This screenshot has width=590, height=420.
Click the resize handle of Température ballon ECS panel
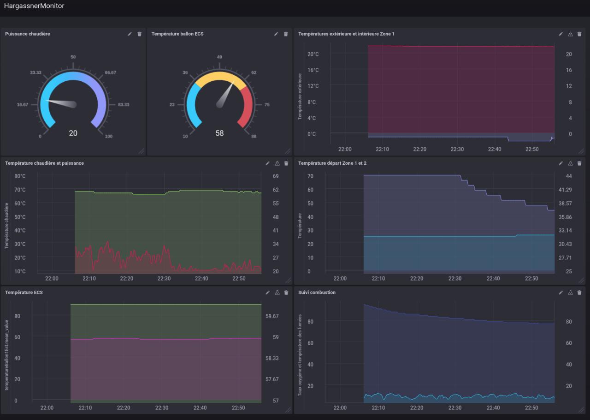pos(288,151)
